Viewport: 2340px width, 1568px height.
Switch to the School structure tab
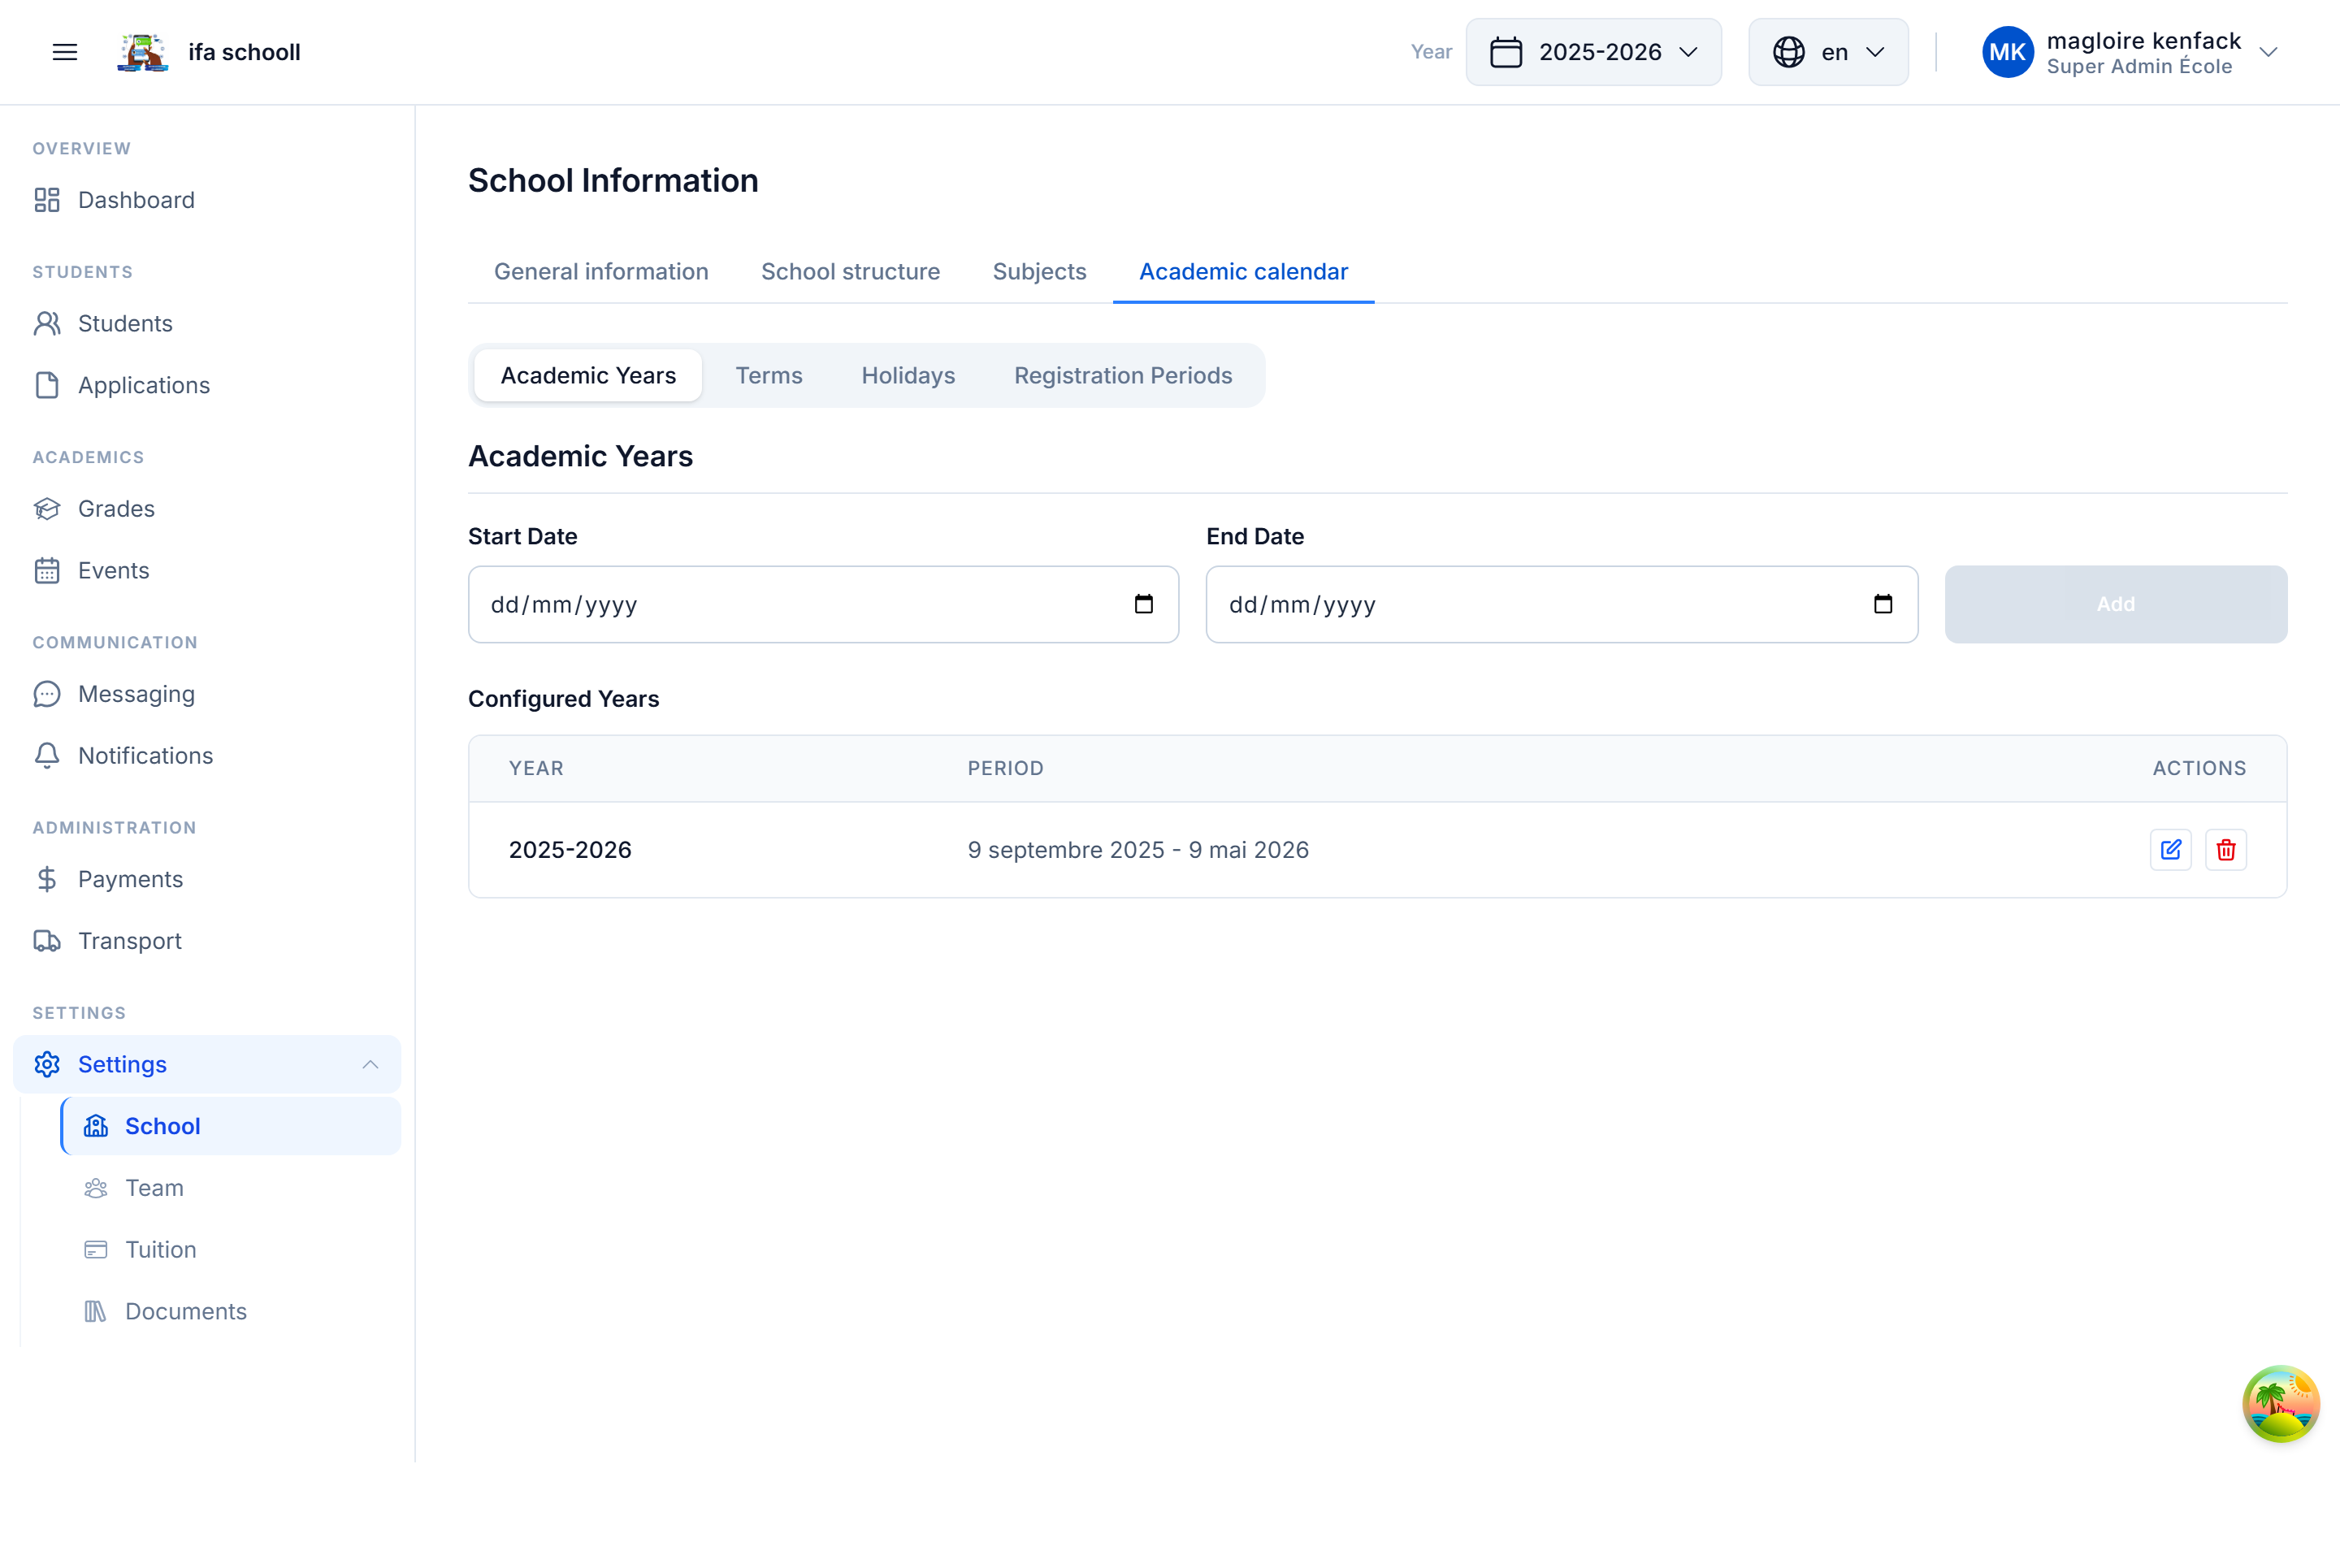click(x=850, y=272)
